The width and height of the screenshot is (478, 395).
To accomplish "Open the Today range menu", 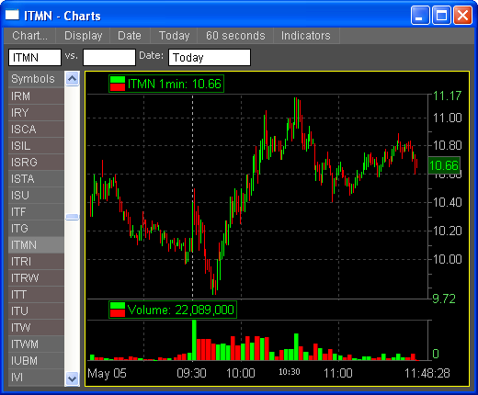I will coord(174,36).
